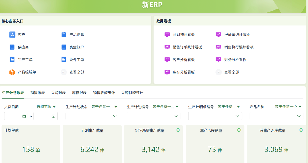This screenshot has width=308, height=163.
Task: Open the 客户 management entry
Action: click(12, 34)
